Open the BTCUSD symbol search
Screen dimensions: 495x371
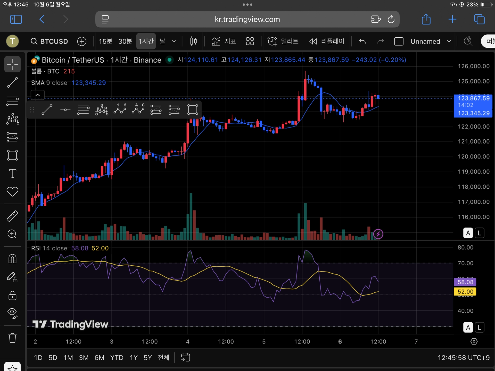[x=49, y=41]
